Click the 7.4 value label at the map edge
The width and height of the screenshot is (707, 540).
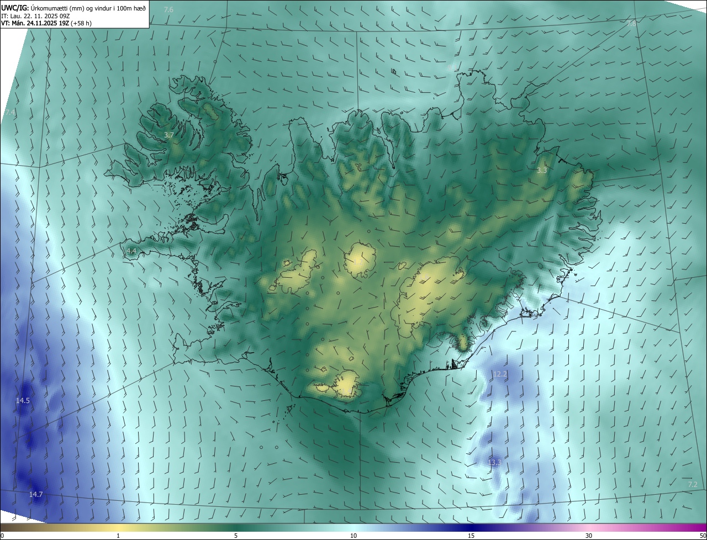click(x=10, y=112)
